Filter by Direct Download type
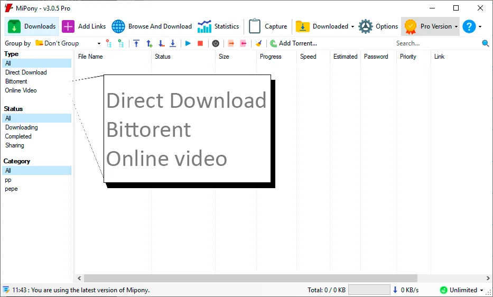The width and height of the screenshot is (493, 297). pyautogui.click(x=26, y=72)
